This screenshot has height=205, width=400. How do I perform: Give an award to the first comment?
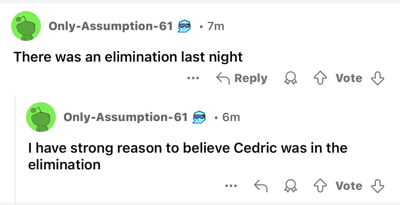(x=291, y=78)
